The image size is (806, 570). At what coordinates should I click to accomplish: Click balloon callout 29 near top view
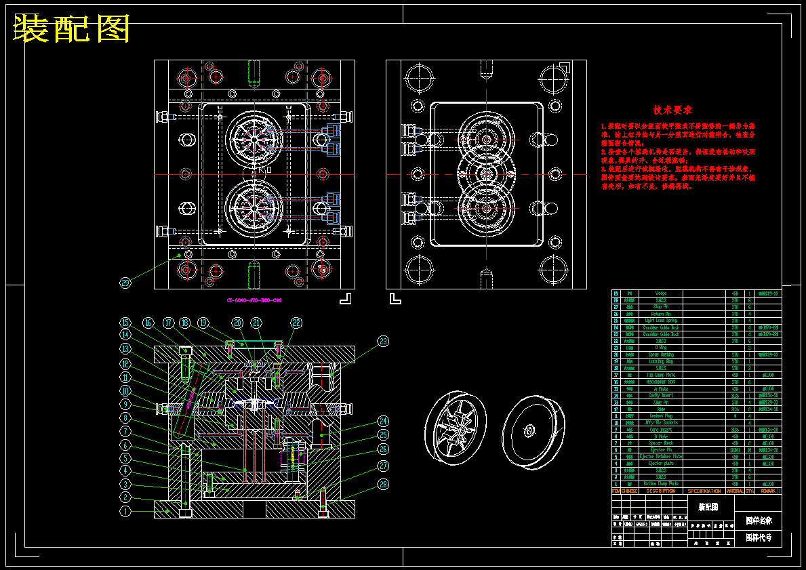click(x=125, y=282)
